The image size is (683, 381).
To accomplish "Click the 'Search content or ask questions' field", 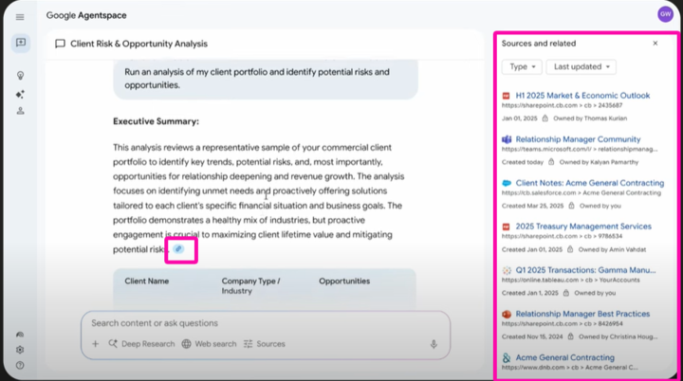I will coord(266,323).
